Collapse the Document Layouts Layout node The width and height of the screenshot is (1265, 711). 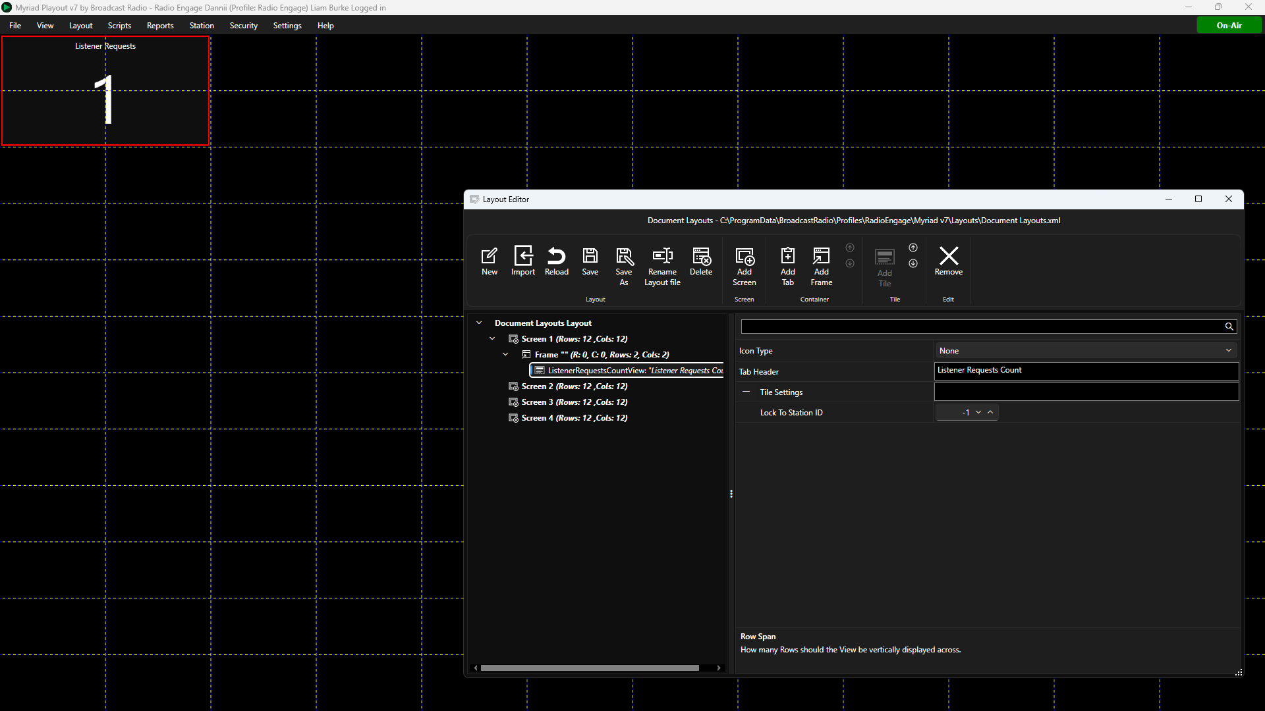click(x=479, y=323)
